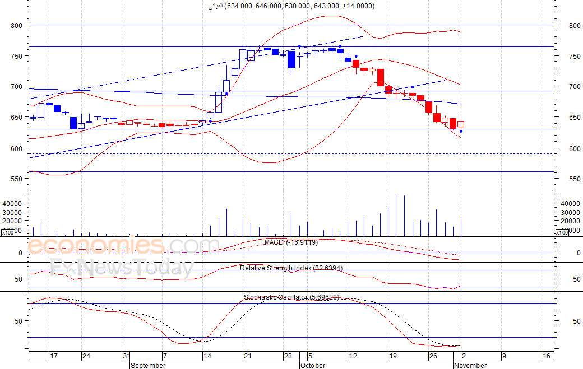
Task: Click the RSI 50 label on the right axis
Action: pyautogui.click(x=577, y=279)
